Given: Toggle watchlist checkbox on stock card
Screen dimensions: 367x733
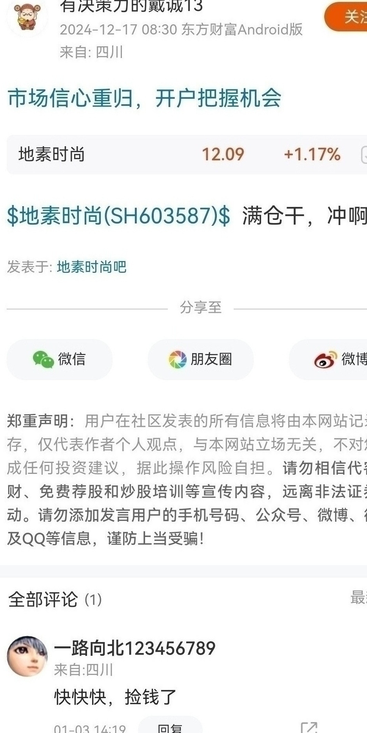Looking at the screenshot, I should [364, 154].
